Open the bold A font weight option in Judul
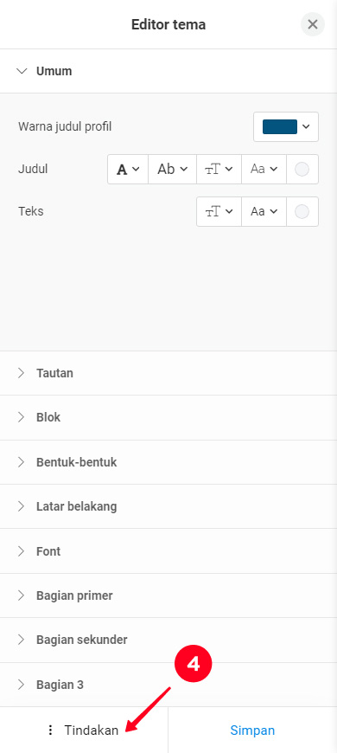 click(x=128, y=169)
